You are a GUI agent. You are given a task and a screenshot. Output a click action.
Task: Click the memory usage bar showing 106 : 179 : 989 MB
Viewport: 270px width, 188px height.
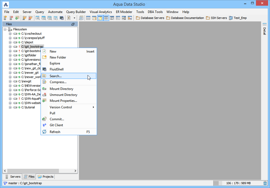pyautogui.click(x=237, y=183)
